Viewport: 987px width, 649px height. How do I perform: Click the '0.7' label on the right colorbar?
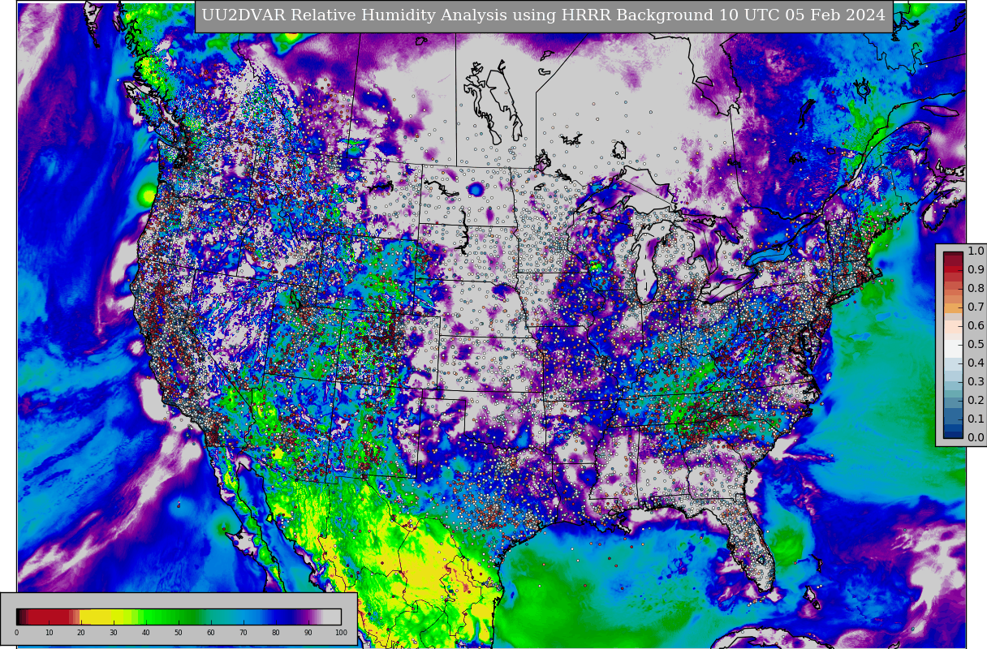tap(976, 307)
